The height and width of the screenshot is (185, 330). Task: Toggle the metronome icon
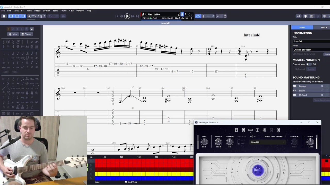pos(182,14)
